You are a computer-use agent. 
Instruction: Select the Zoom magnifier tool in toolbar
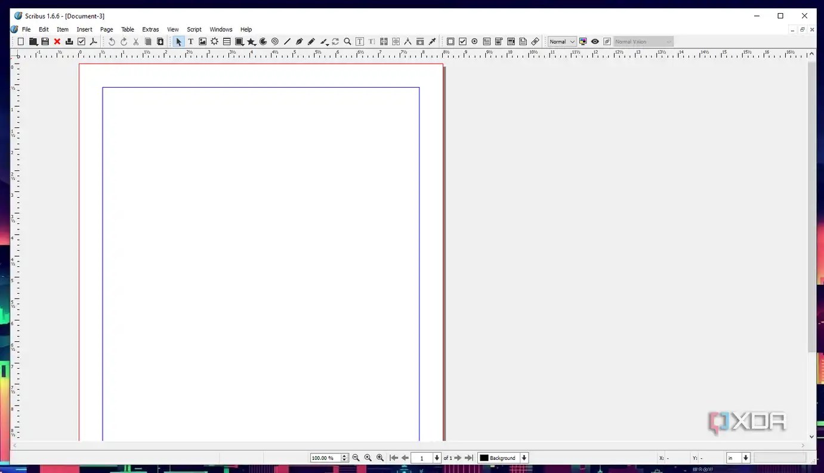347,42
